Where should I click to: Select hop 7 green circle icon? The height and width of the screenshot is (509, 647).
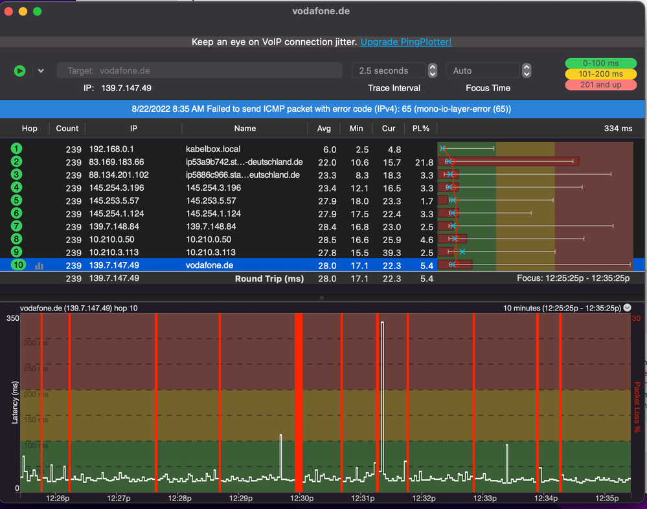click(x=16, y=226)
